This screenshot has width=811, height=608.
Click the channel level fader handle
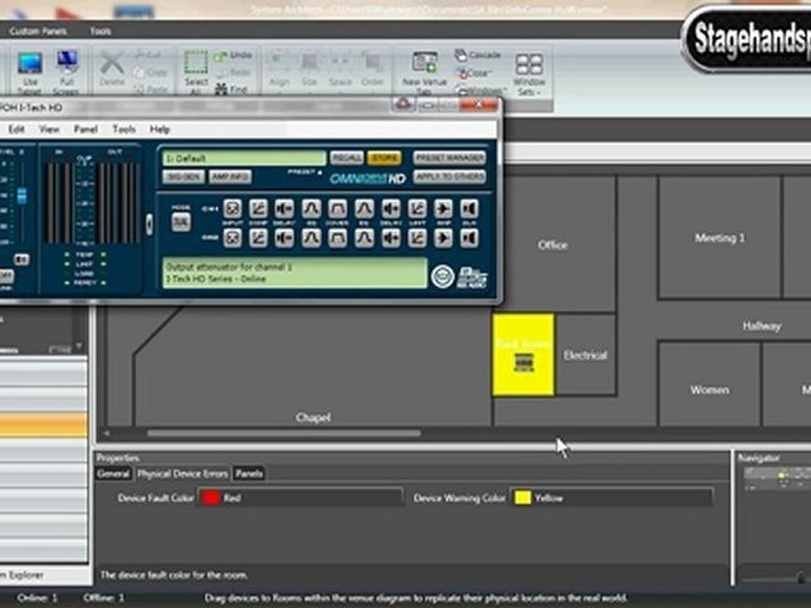[x=22, y=195]
